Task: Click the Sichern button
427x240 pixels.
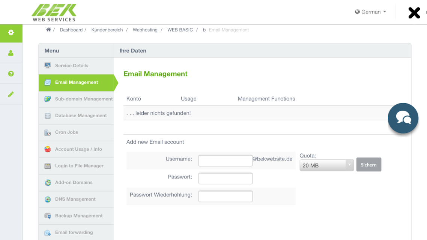Action: click(369, 165)
